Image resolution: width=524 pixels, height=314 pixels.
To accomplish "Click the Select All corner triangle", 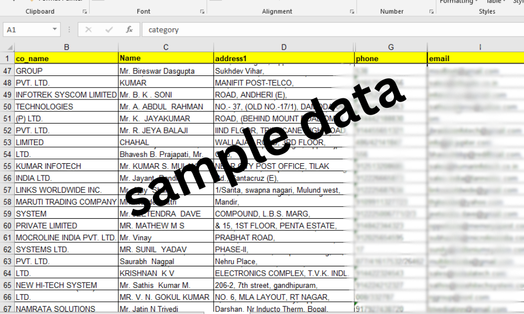I will (10, 48).
